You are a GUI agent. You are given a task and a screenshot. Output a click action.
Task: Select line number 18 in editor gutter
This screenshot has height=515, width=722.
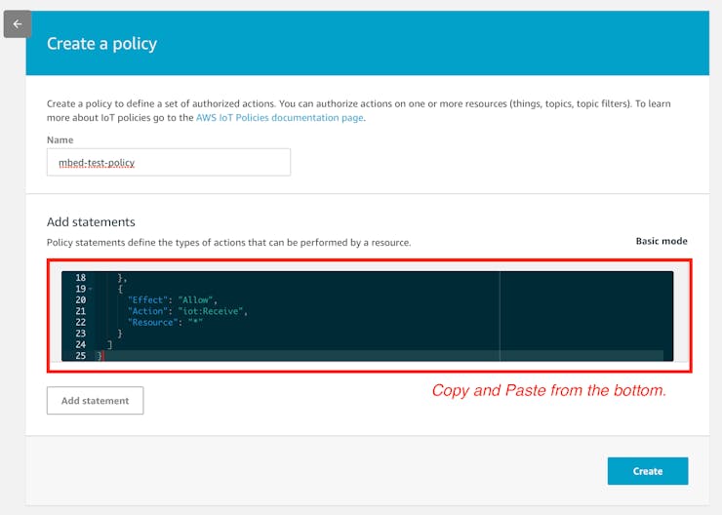pyautogui.click(x=81, y=278)
